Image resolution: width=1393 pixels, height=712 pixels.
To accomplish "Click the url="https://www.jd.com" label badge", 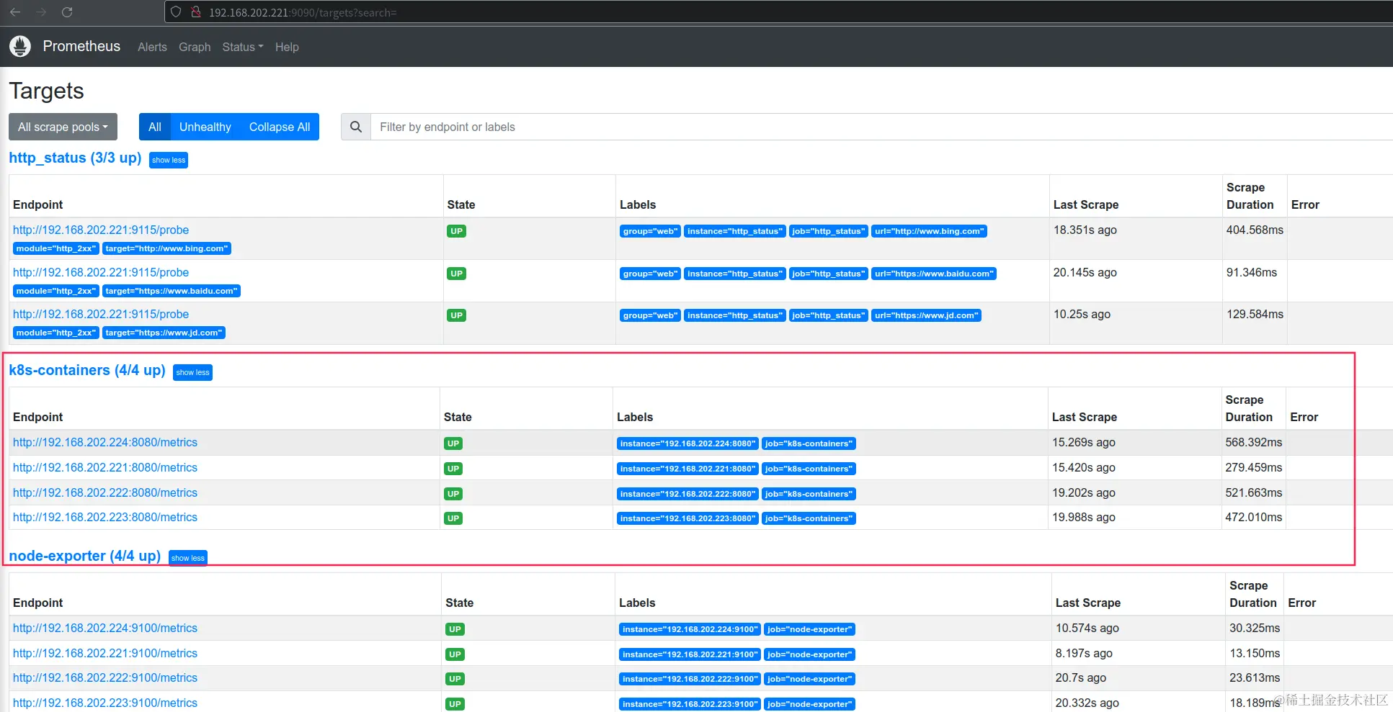I will [926, 315].
